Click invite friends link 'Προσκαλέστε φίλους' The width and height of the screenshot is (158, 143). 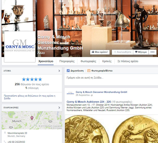click(30, 97)
